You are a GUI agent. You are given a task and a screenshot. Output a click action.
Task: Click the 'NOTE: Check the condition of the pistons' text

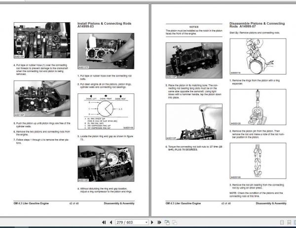256,194
